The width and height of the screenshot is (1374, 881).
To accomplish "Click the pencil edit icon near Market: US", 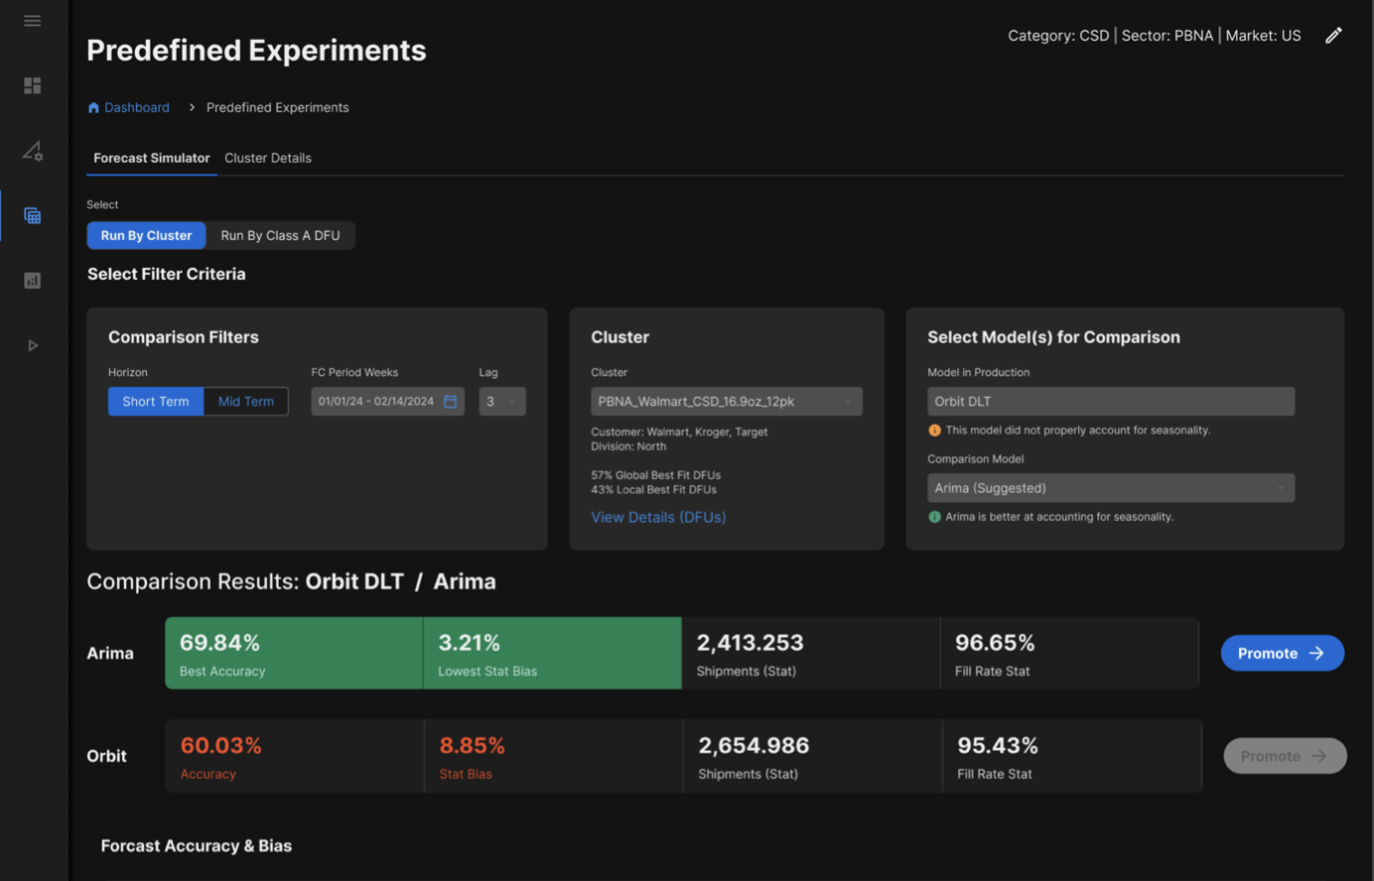I will [x=1333, y=36].
